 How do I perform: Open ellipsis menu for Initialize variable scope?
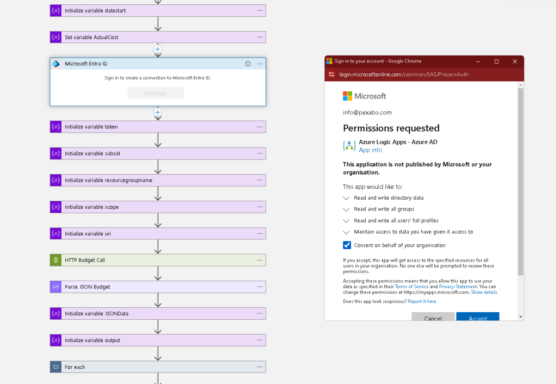tap(260, 207)
